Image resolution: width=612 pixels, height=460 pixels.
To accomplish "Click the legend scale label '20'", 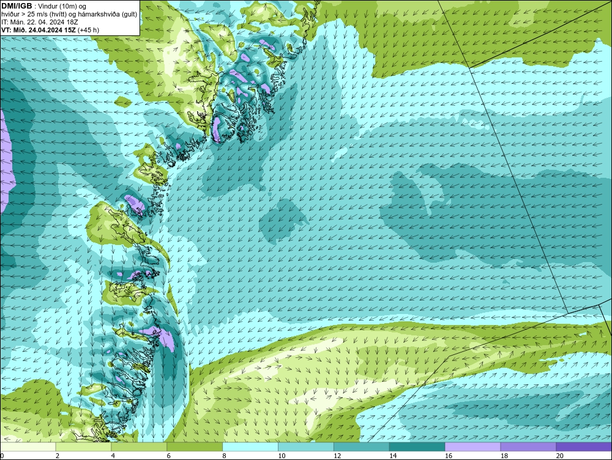I will pos(560,456).
